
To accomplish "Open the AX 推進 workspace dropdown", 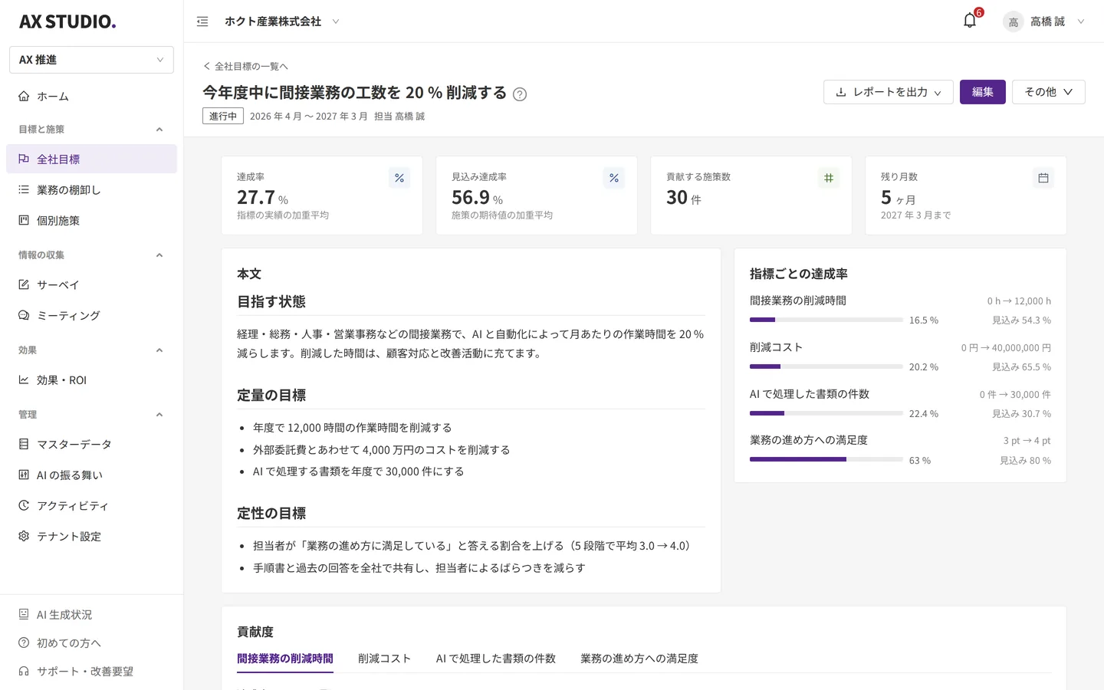I will [91, 60].
